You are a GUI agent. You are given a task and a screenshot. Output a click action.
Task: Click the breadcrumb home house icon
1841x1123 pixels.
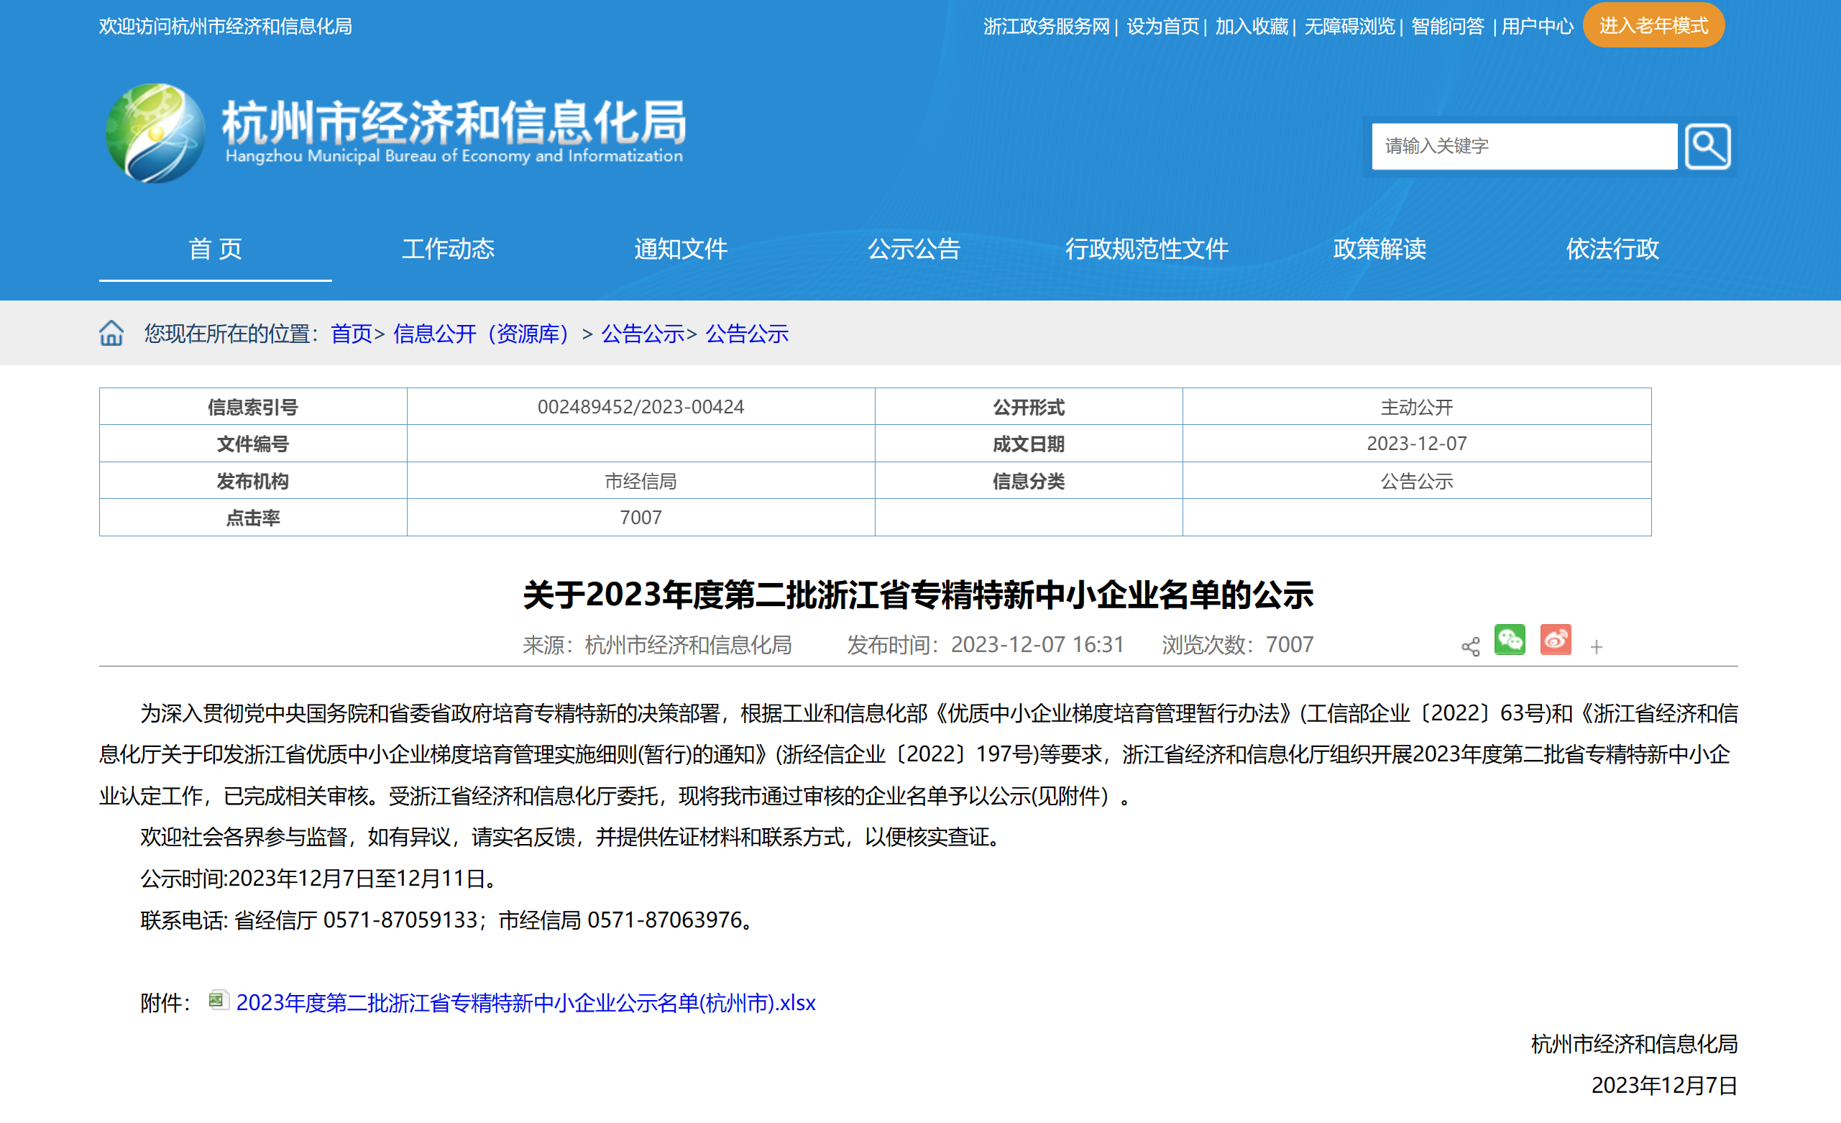pyautogui.click(x=111, y=334)
